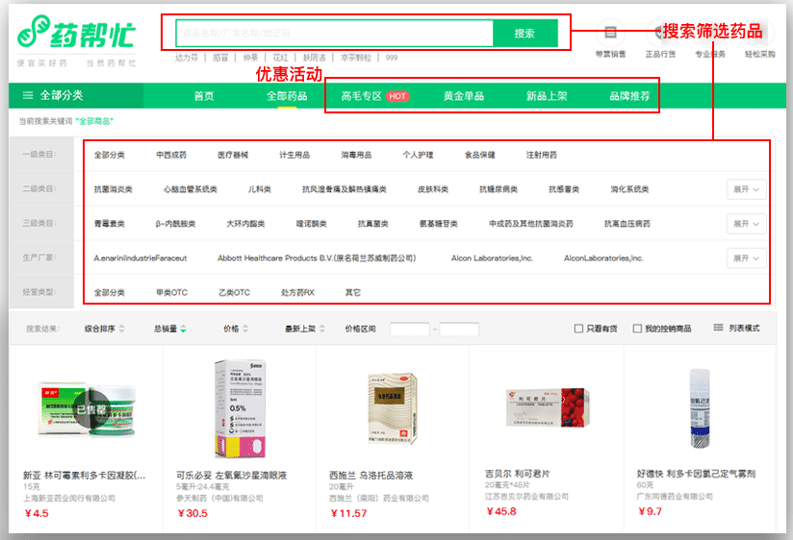793x540 pixels.
Task: Check the 我的控销商品 checkbox
Action: pyautogui.click(x=637, y=329)
